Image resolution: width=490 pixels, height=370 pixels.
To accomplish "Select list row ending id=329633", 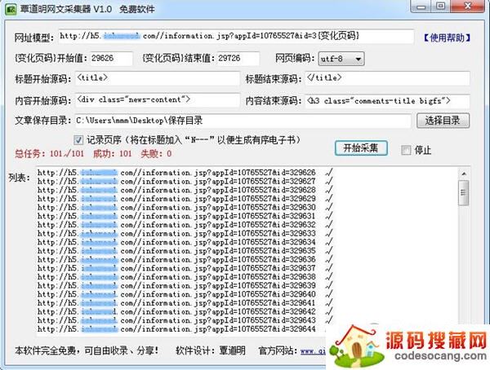I will (x=185, y=234).
